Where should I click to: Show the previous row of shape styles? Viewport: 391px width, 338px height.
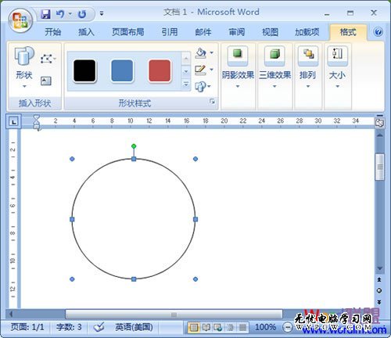coord(186,59)
